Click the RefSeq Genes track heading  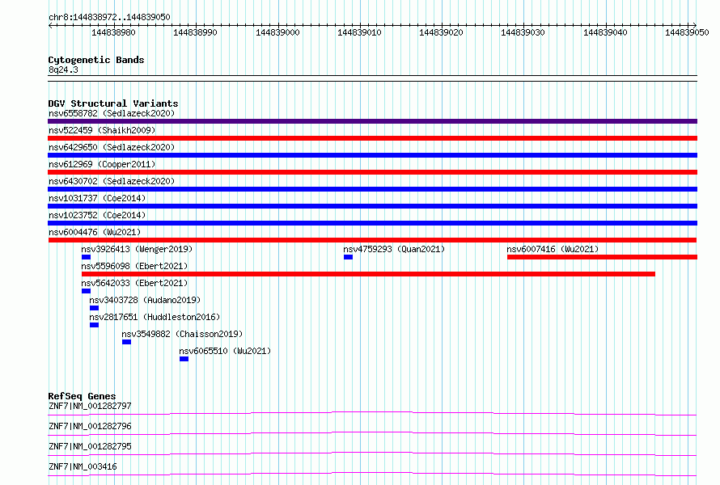pos(82,395)
